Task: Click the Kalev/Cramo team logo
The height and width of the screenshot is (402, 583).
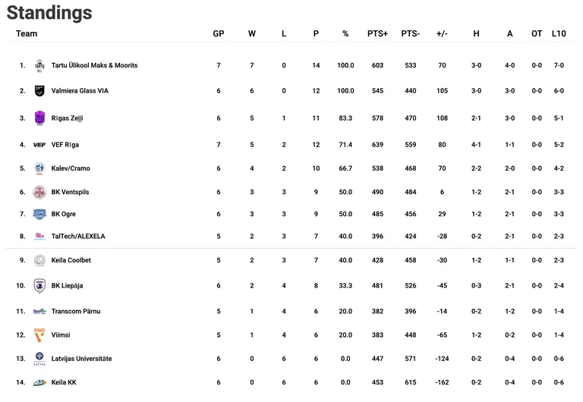Action: tap(39, 168)
